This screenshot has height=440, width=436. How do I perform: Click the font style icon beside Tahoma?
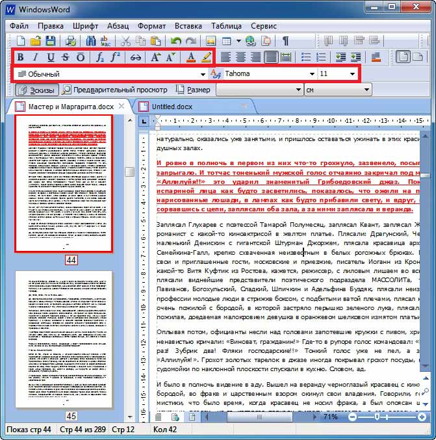click(216, 74)
